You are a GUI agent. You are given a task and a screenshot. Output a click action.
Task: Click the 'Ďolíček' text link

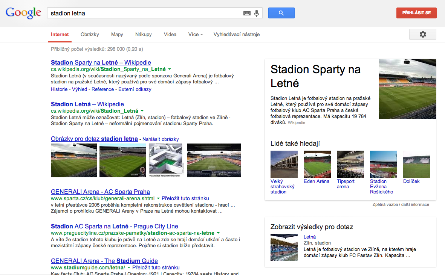point(411,181)
